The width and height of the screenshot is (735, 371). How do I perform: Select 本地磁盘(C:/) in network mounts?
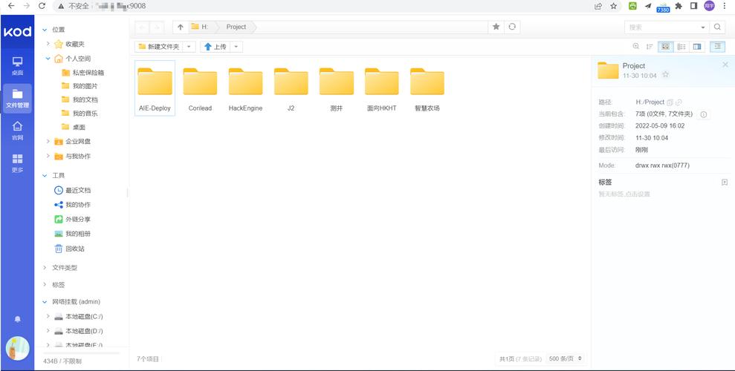point(79,316)
